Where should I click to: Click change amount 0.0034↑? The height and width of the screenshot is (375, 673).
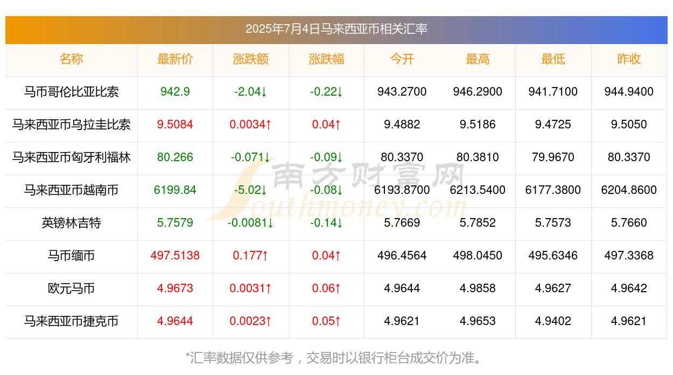coord(251,125)
